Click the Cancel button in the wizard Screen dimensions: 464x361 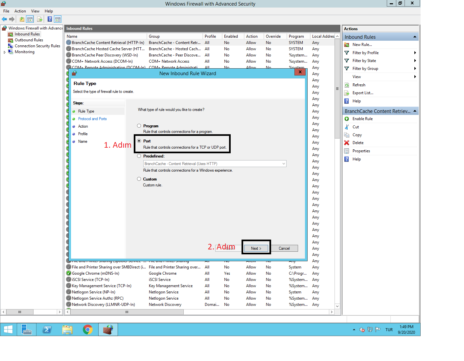coord(284,248)
